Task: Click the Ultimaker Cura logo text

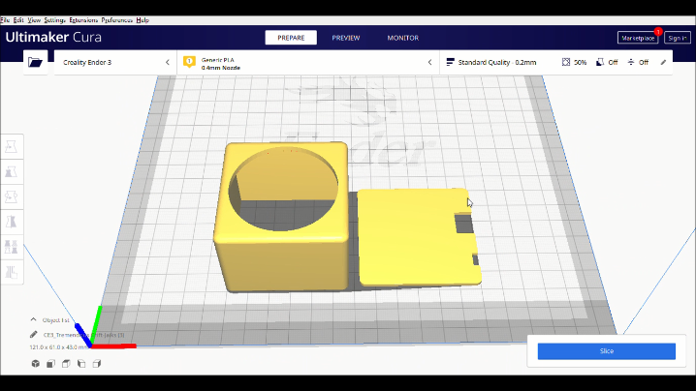Action: [53, 37]
